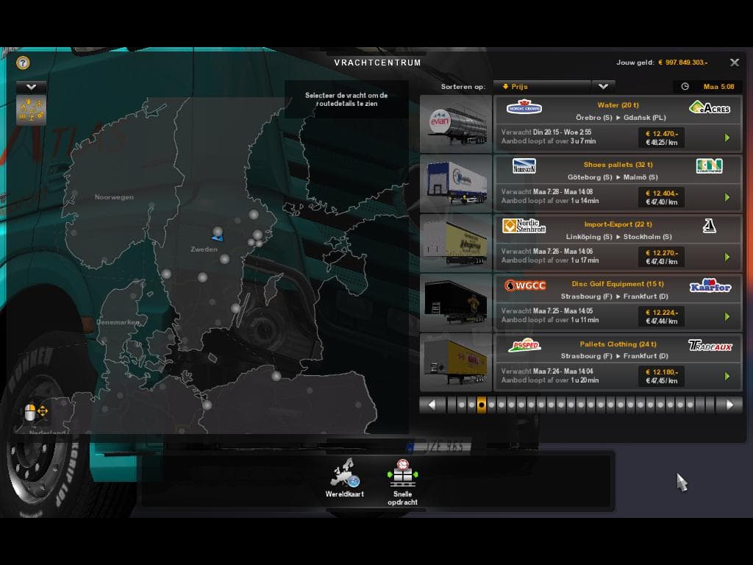Select 'Water (20 t)' cargo title
The height and width of the screenshot is (565, 753).
tap(618, 104)
